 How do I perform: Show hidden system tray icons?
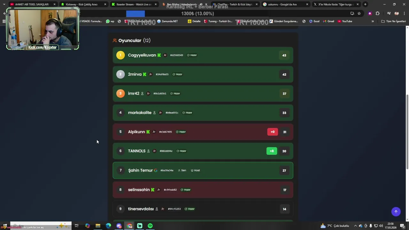pyautogui.click(x=355, y=226)
